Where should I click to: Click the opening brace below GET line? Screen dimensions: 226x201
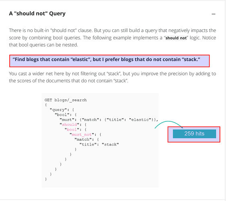pyautogui.click(x=46, y=105)
